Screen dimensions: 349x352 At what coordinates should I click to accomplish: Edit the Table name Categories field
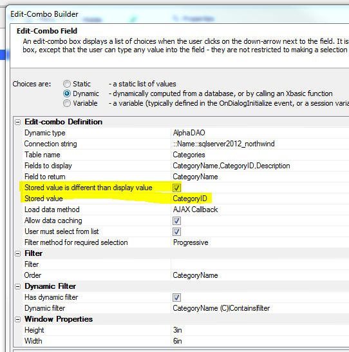coord(260,155)
